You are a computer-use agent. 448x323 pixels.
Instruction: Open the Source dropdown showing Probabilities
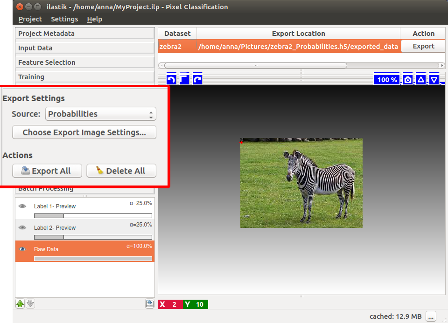click(x=101, y=114)
